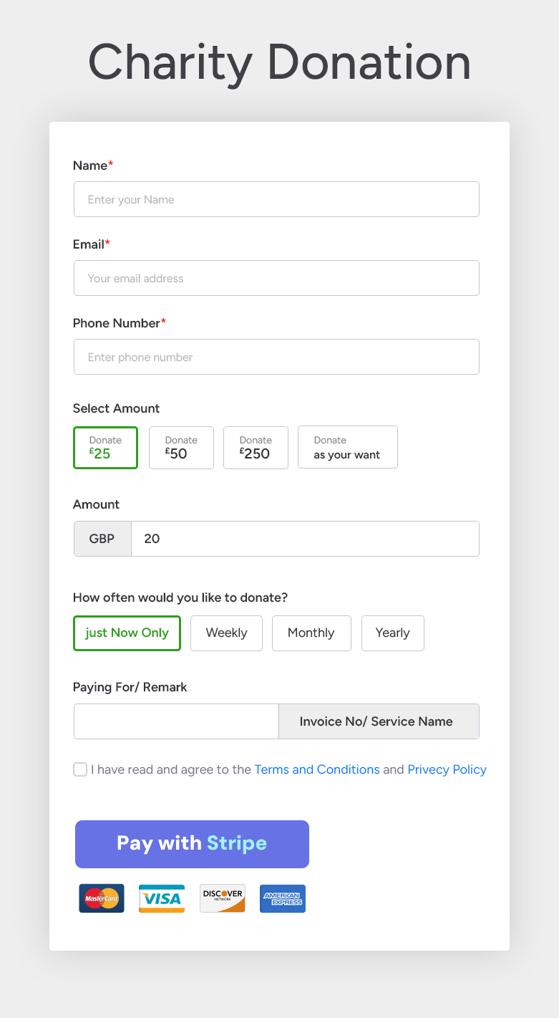This screenshot has width=559, height=1018.
Task: Click the Visa card icon
Action: (x=162, y=898)
